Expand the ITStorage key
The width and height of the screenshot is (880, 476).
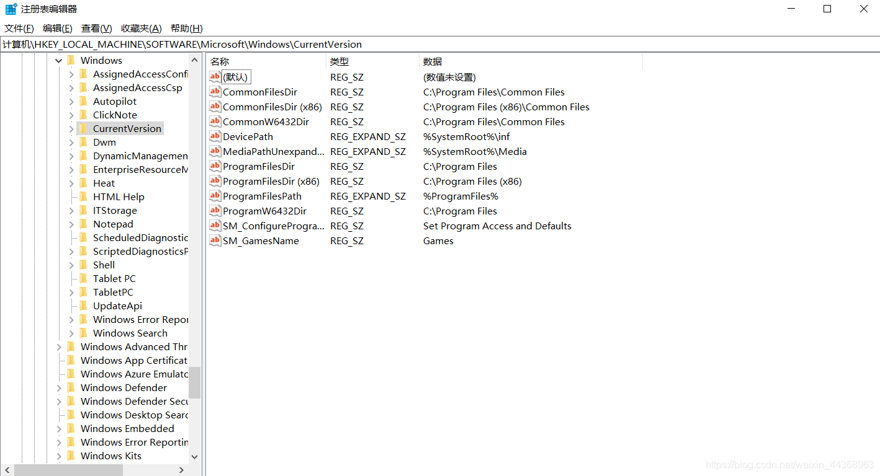tap(71, 210)
